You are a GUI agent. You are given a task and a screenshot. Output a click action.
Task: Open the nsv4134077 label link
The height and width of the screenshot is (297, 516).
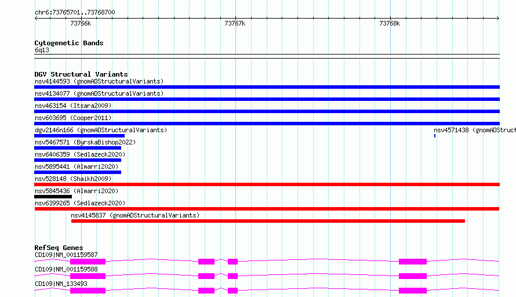(99, 93)
